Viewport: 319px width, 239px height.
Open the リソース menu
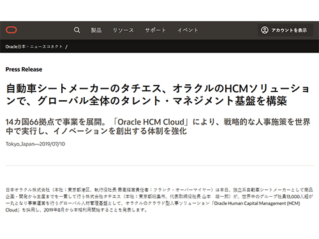click(x=123, y=30)
